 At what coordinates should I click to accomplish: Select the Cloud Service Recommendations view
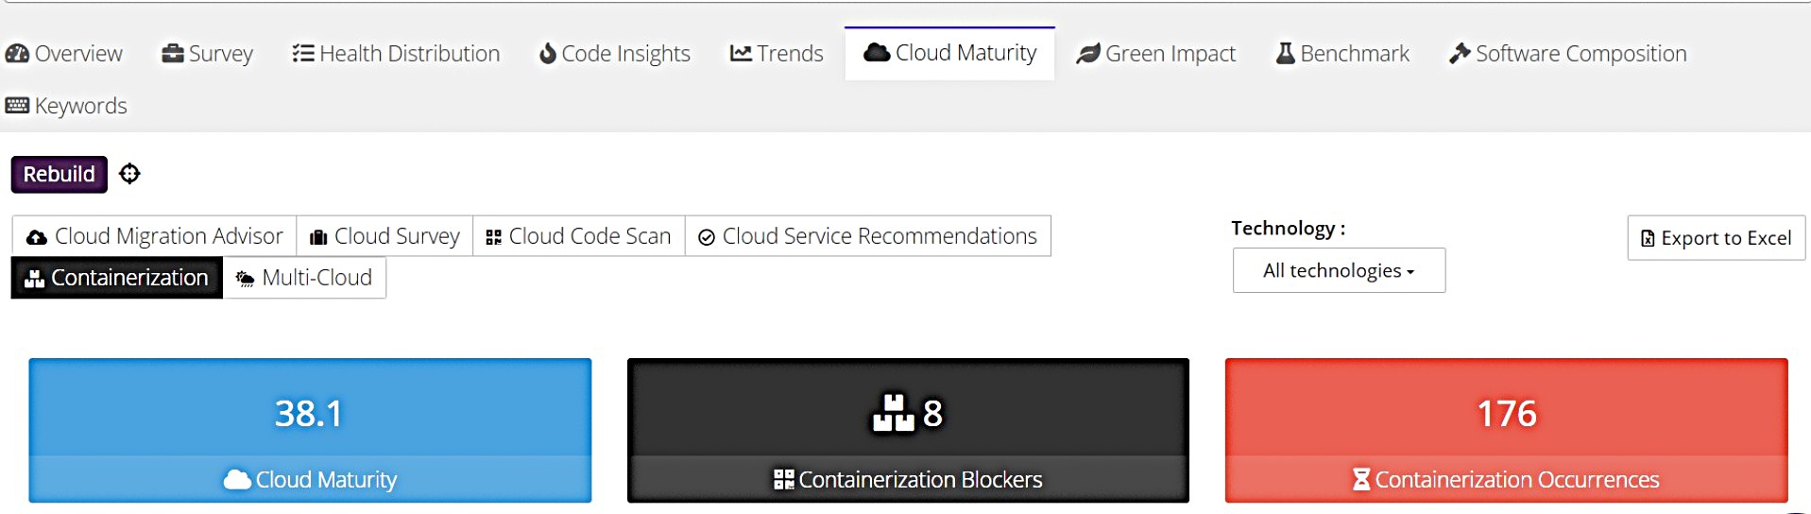click(867, 236)
